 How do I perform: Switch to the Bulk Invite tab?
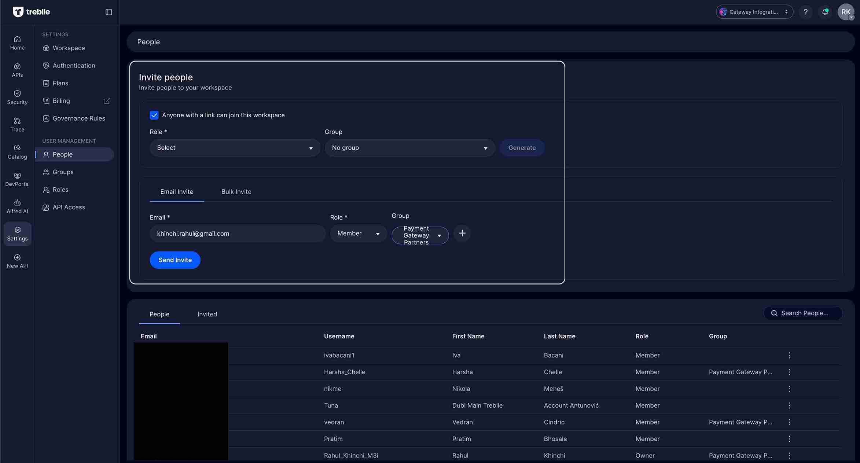(x=236, y=191)
